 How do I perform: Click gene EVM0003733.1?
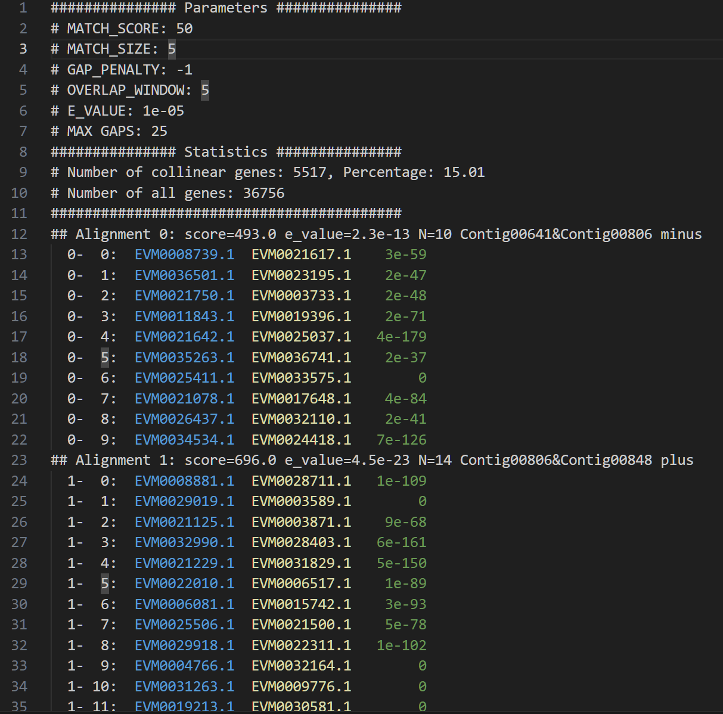pyautogui.click(x=301, y=296)
